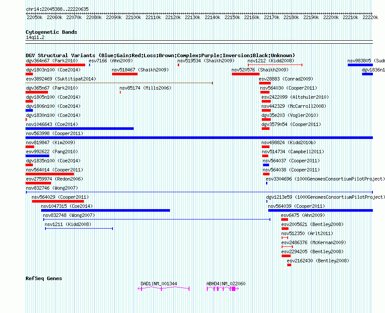Select esv6475 (Ahn2009) label
This screenshot has height=313, width=385.
(303, 215)
